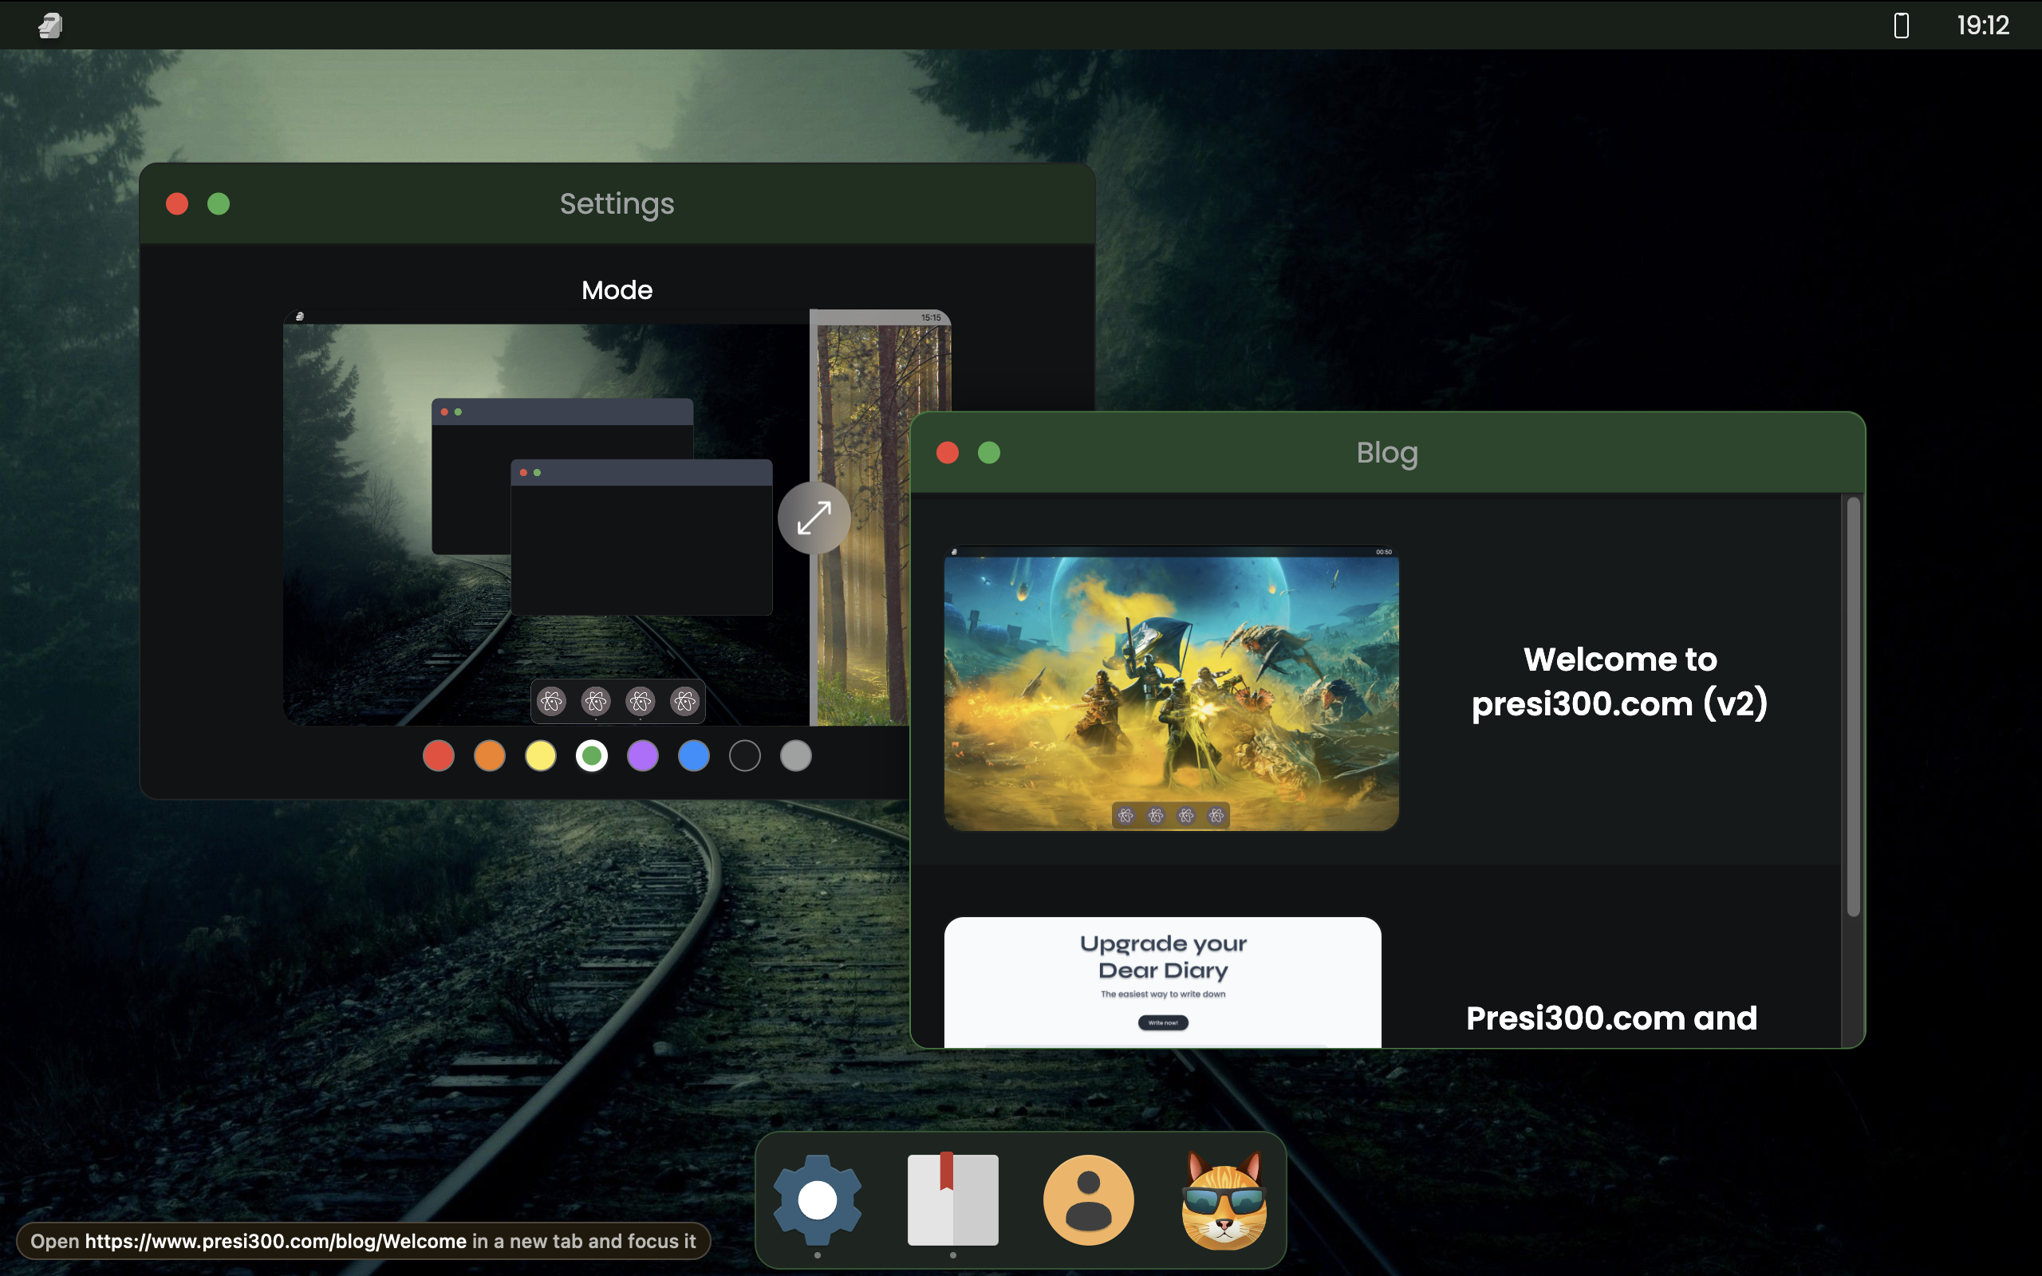2042x1276 pixels.
Task: Open Settings gear icon in dock
Action: pyautogui.click(x=817, y=1199)
